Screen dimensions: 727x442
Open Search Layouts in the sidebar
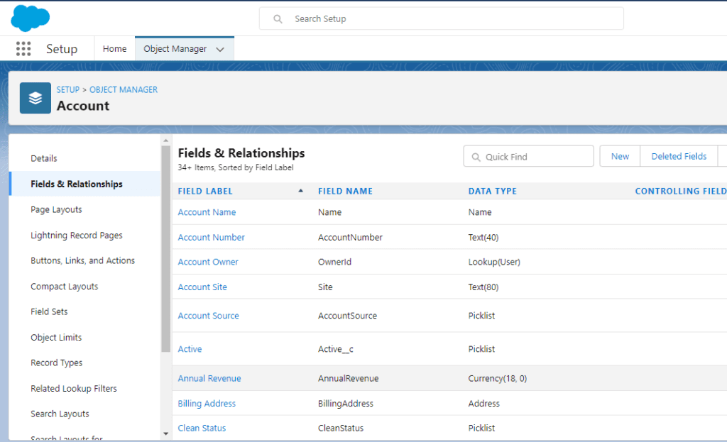60,414
